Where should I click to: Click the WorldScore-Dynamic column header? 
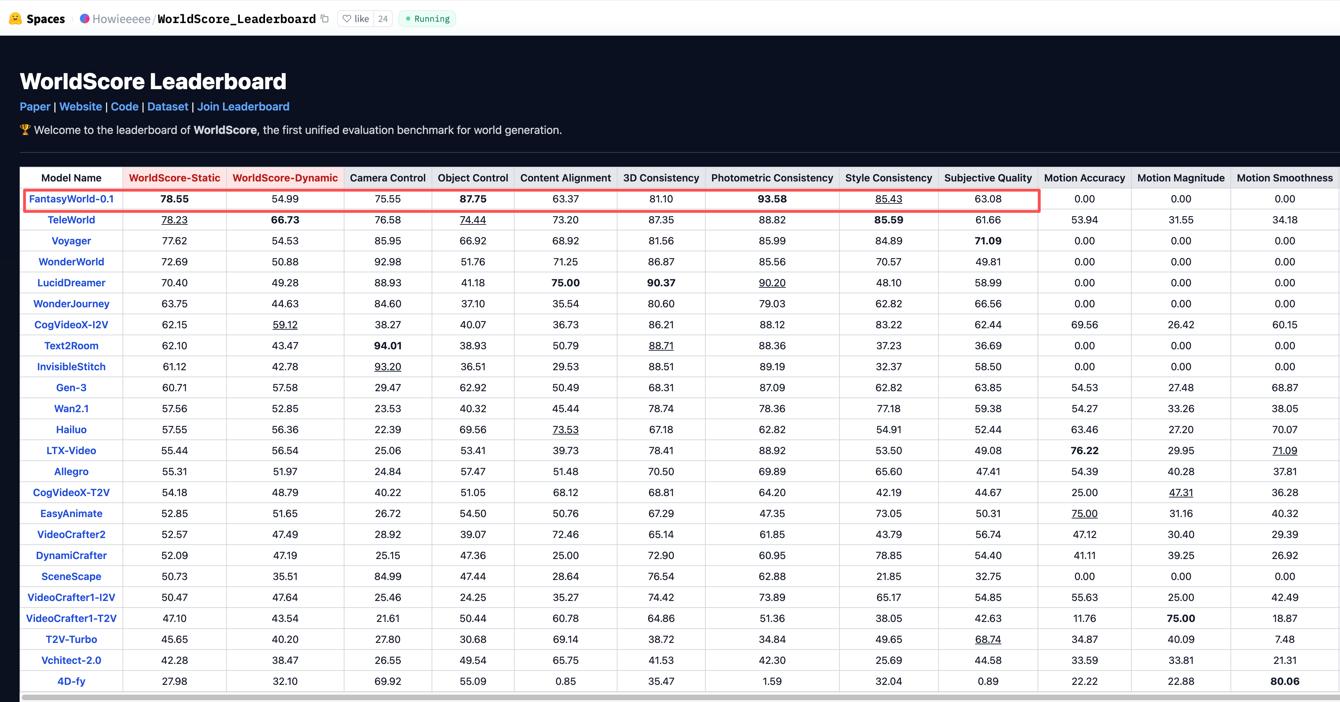(x=285, y=178)
